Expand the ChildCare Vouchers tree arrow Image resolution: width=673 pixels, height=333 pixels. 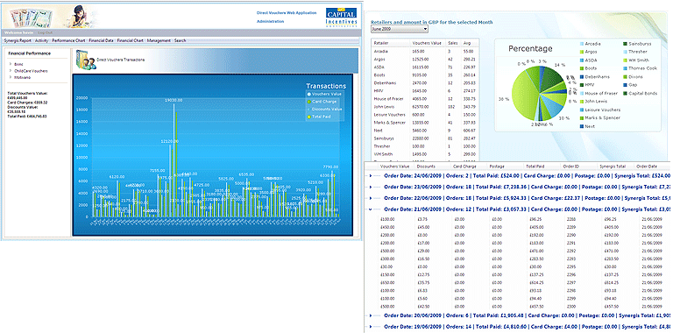click(x=11, y=71)
